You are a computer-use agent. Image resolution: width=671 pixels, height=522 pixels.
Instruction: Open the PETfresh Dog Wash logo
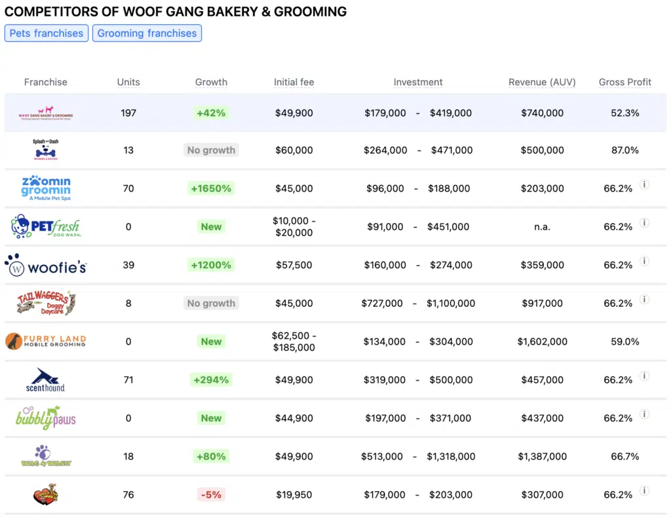tap(45, 226)
